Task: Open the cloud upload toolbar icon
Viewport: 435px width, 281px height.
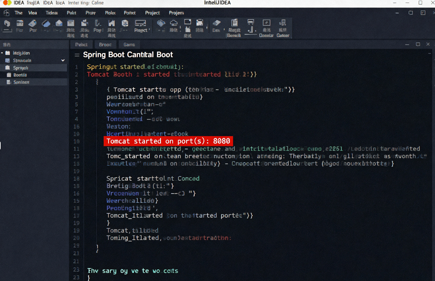Action: point(174,24)
